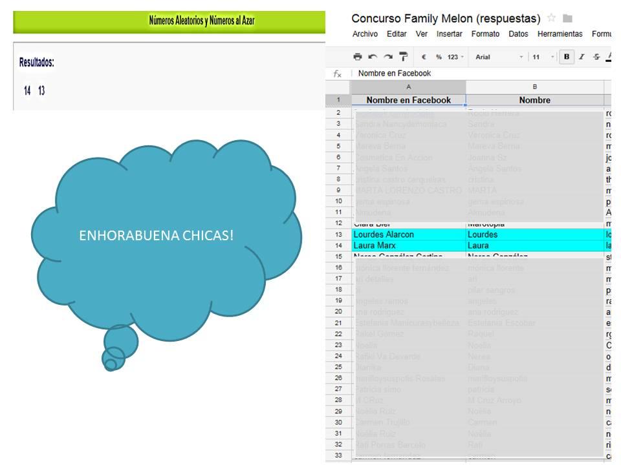This screenshot has height=465, width=621.
Task: Toggle italic formatting
Action: 582,57
